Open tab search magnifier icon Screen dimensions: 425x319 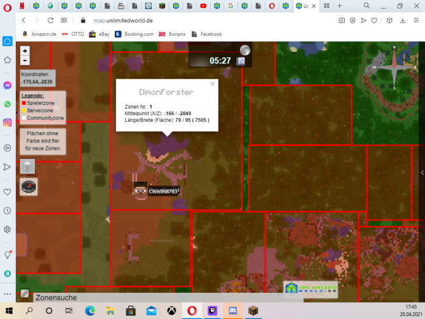tap(367, 5)
